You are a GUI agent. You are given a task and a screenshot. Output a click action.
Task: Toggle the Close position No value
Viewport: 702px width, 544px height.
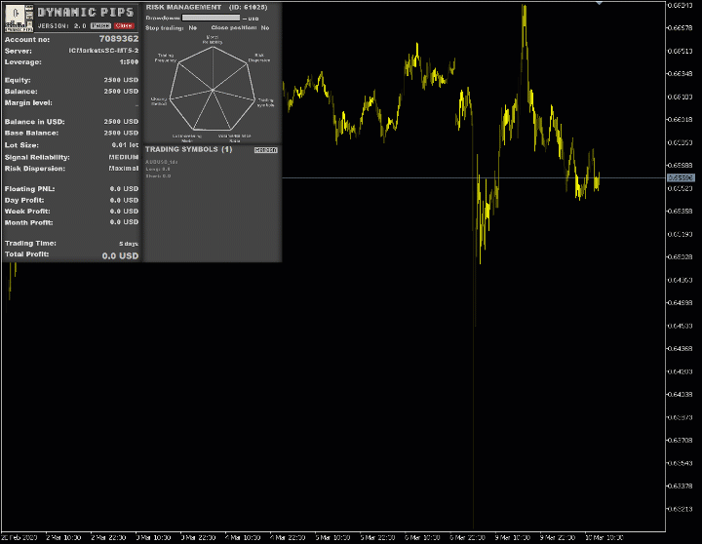click(x=264, y=28)
